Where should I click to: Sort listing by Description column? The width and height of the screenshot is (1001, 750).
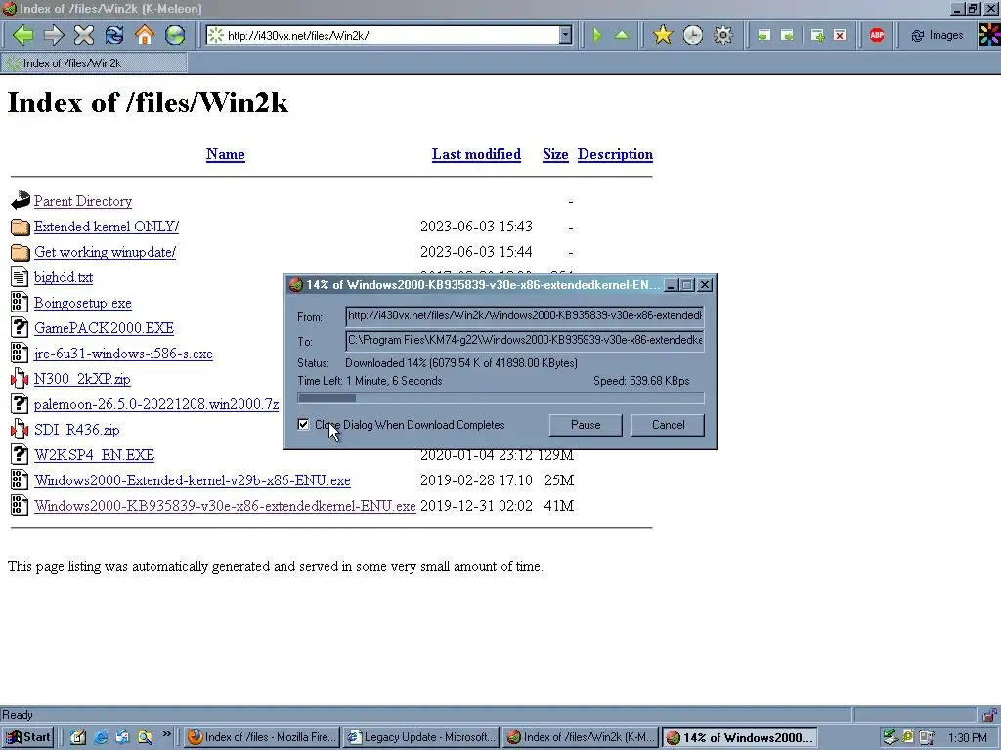(616, 154)
